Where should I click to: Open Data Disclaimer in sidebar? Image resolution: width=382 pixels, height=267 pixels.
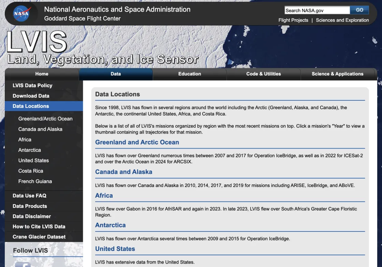44,216
